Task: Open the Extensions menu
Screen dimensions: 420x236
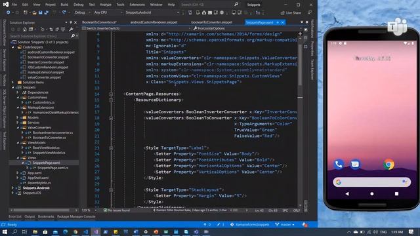Action: (137, 5)
